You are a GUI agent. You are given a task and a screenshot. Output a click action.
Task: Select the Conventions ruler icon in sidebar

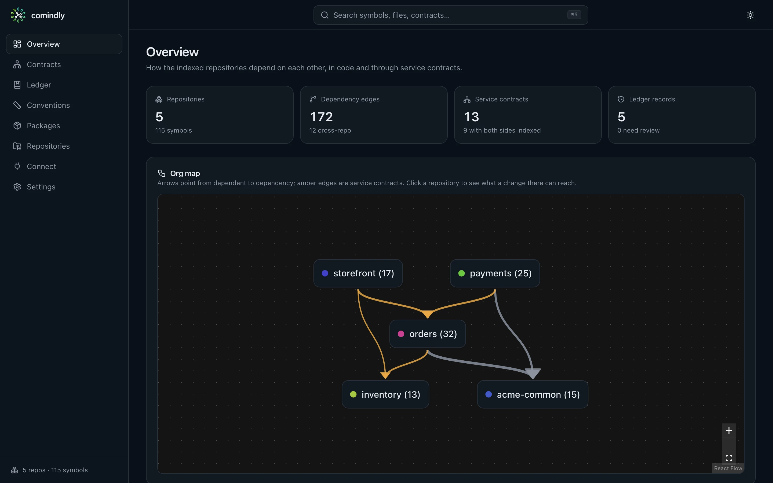[x=17, y=105]
